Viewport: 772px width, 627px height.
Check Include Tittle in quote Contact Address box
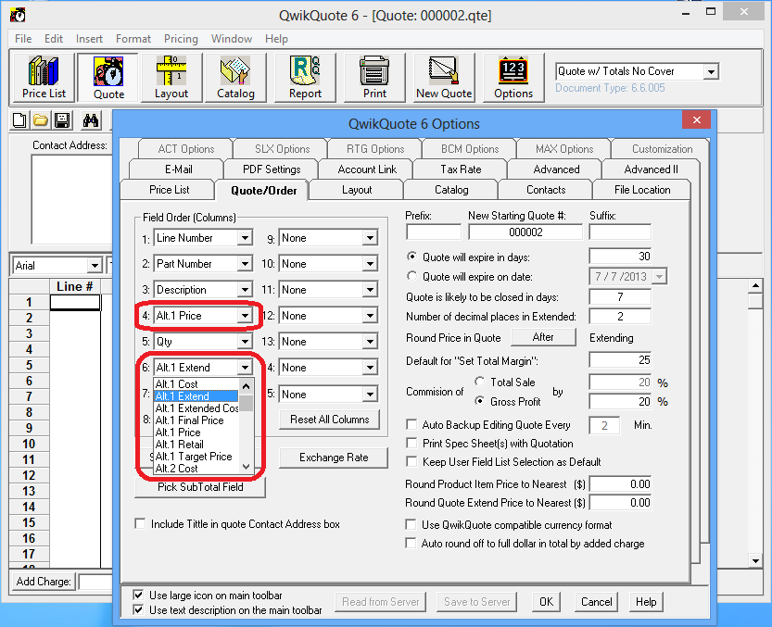click(140, 523)
